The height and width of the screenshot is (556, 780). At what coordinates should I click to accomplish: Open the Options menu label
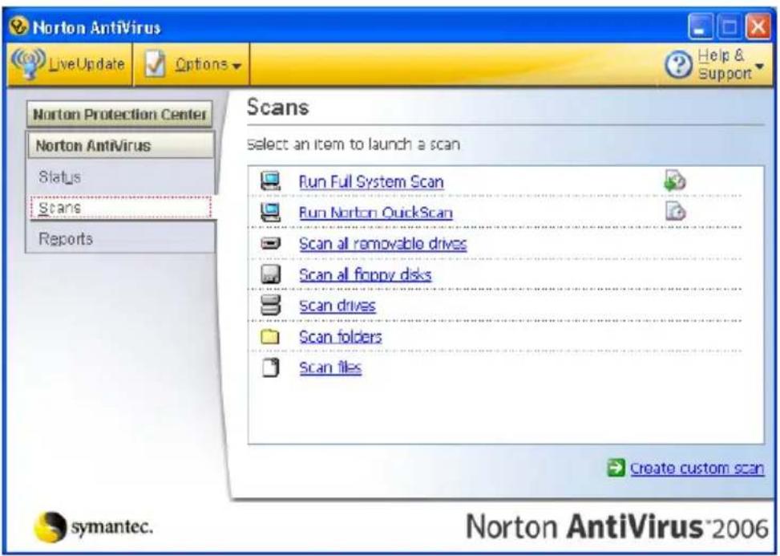tap(201, 64)
